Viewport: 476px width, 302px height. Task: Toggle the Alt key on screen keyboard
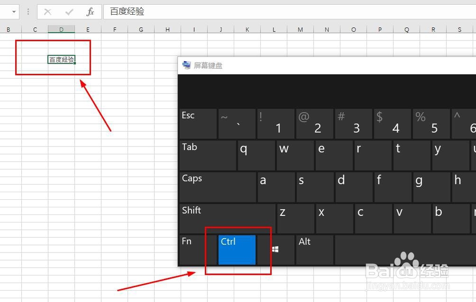pos(315,250)
